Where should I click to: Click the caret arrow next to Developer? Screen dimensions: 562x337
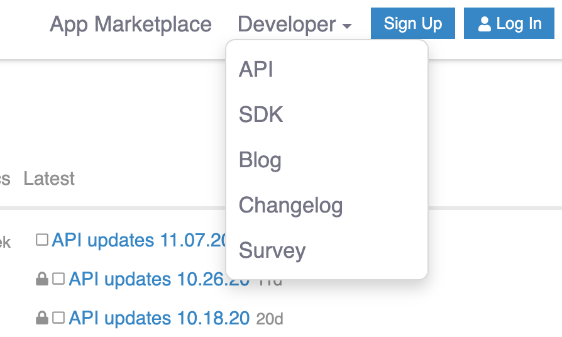pos(347,26)
